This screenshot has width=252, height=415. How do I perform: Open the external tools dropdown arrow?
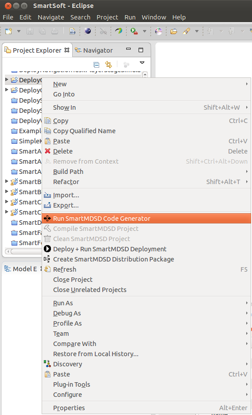pos(144,31)
